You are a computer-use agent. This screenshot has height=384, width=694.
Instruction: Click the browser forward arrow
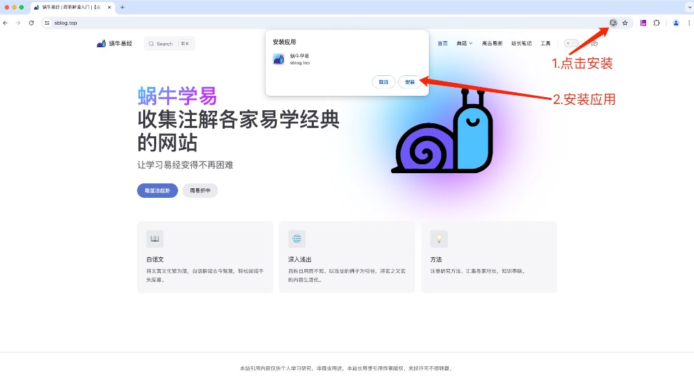pyautogui.click(x=18, y=23)
